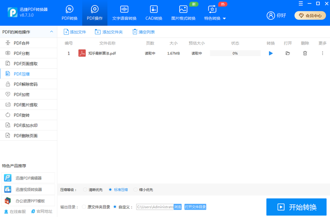Click the 1.67MB size cell
The image size is (330, 217).
pyautogui.click(x=173, y=54)
